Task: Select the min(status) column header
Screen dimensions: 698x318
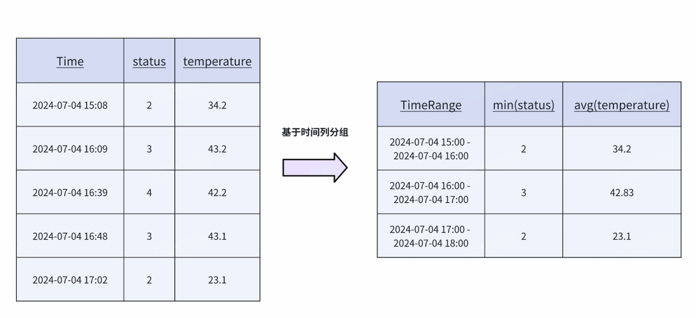Action: click(x=523, y=105)
